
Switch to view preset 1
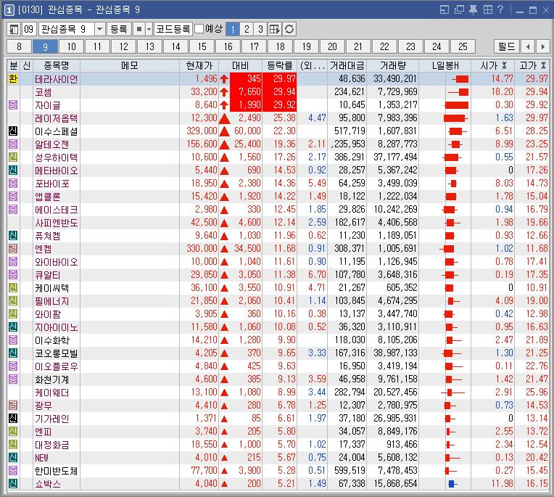[233, 29]
